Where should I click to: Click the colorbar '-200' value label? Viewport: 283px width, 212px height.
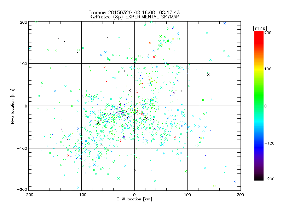[269, 179]
